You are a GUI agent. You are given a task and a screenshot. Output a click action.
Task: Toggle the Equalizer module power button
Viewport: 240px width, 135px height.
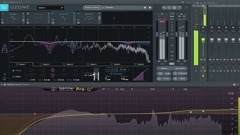pyautogui.click(x=2, y=14)
